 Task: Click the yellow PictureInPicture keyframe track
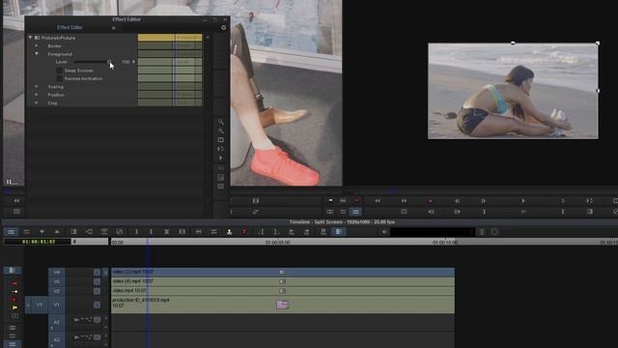170,38
